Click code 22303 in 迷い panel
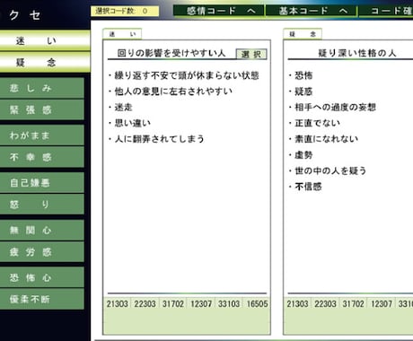This screenshot has height=341, width=413. point(145,304)
